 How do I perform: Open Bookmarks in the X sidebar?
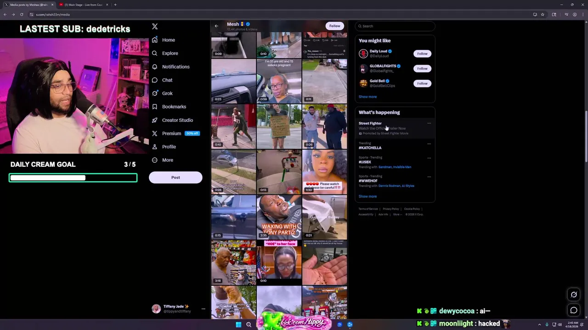click(169, 106)
